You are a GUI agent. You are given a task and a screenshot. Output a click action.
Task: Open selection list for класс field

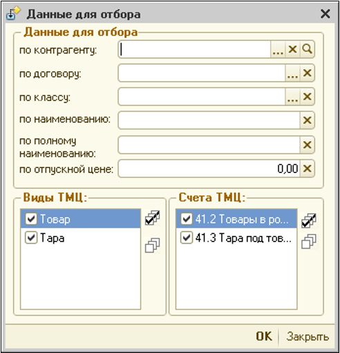(x=292, y=97)
